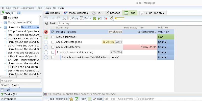Switch to the Notepad tab

pyautogui.click(x=113, y=13)
